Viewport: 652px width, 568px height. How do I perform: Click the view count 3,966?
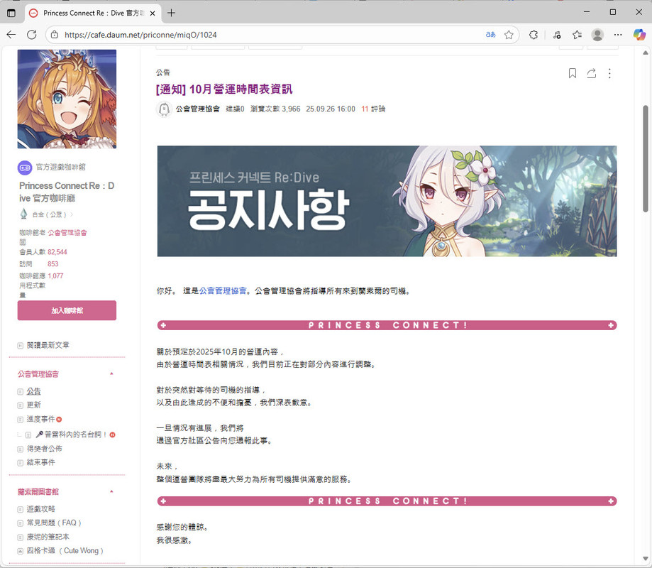click(x=291, y=109)
